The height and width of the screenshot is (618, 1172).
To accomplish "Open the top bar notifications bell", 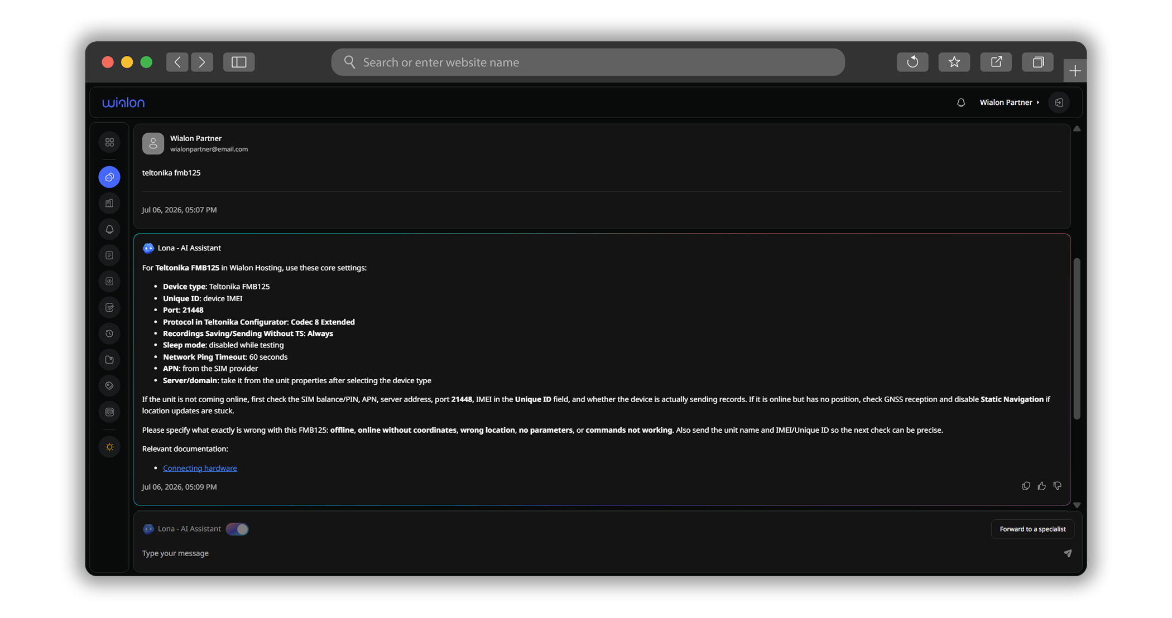I will click(x=960, y=103).
